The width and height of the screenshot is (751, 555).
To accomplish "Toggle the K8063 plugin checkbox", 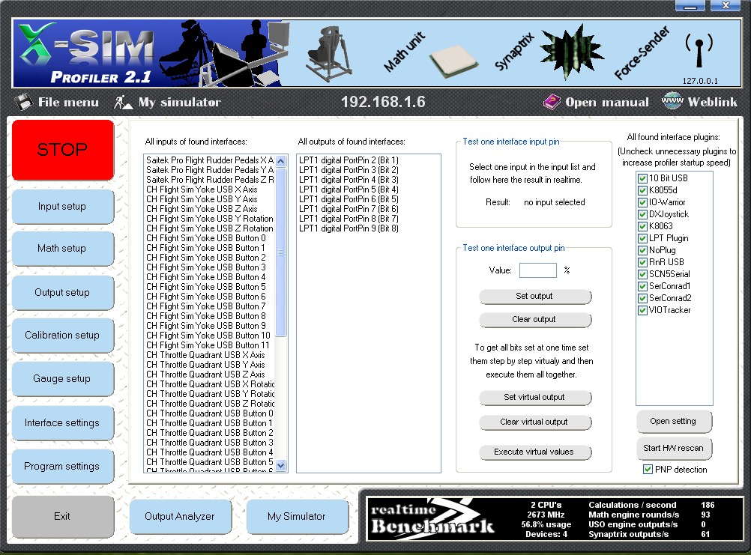I will pyautogui.click(x=643, y=226).
